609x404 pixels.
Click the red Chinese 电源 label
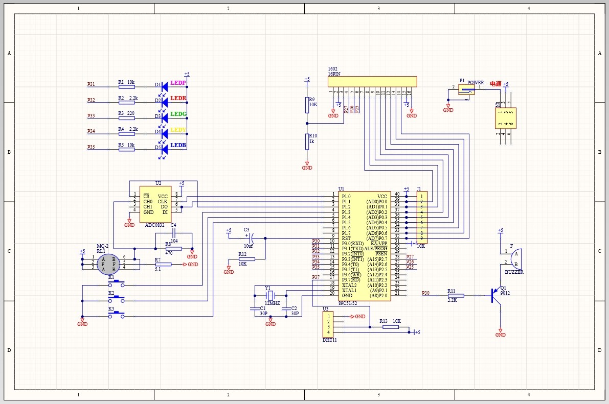pyautogui.click(x=495, y=83)
